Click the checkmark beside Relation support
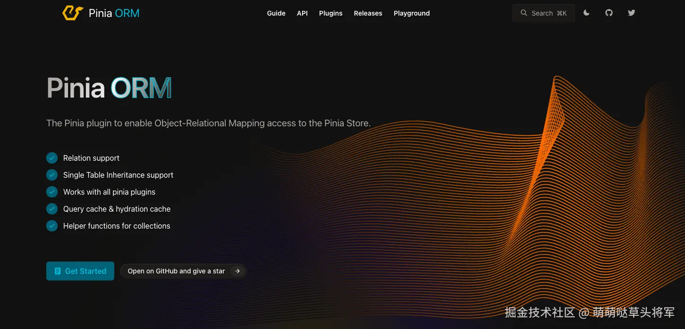The image size is (685, 329). 52,158
